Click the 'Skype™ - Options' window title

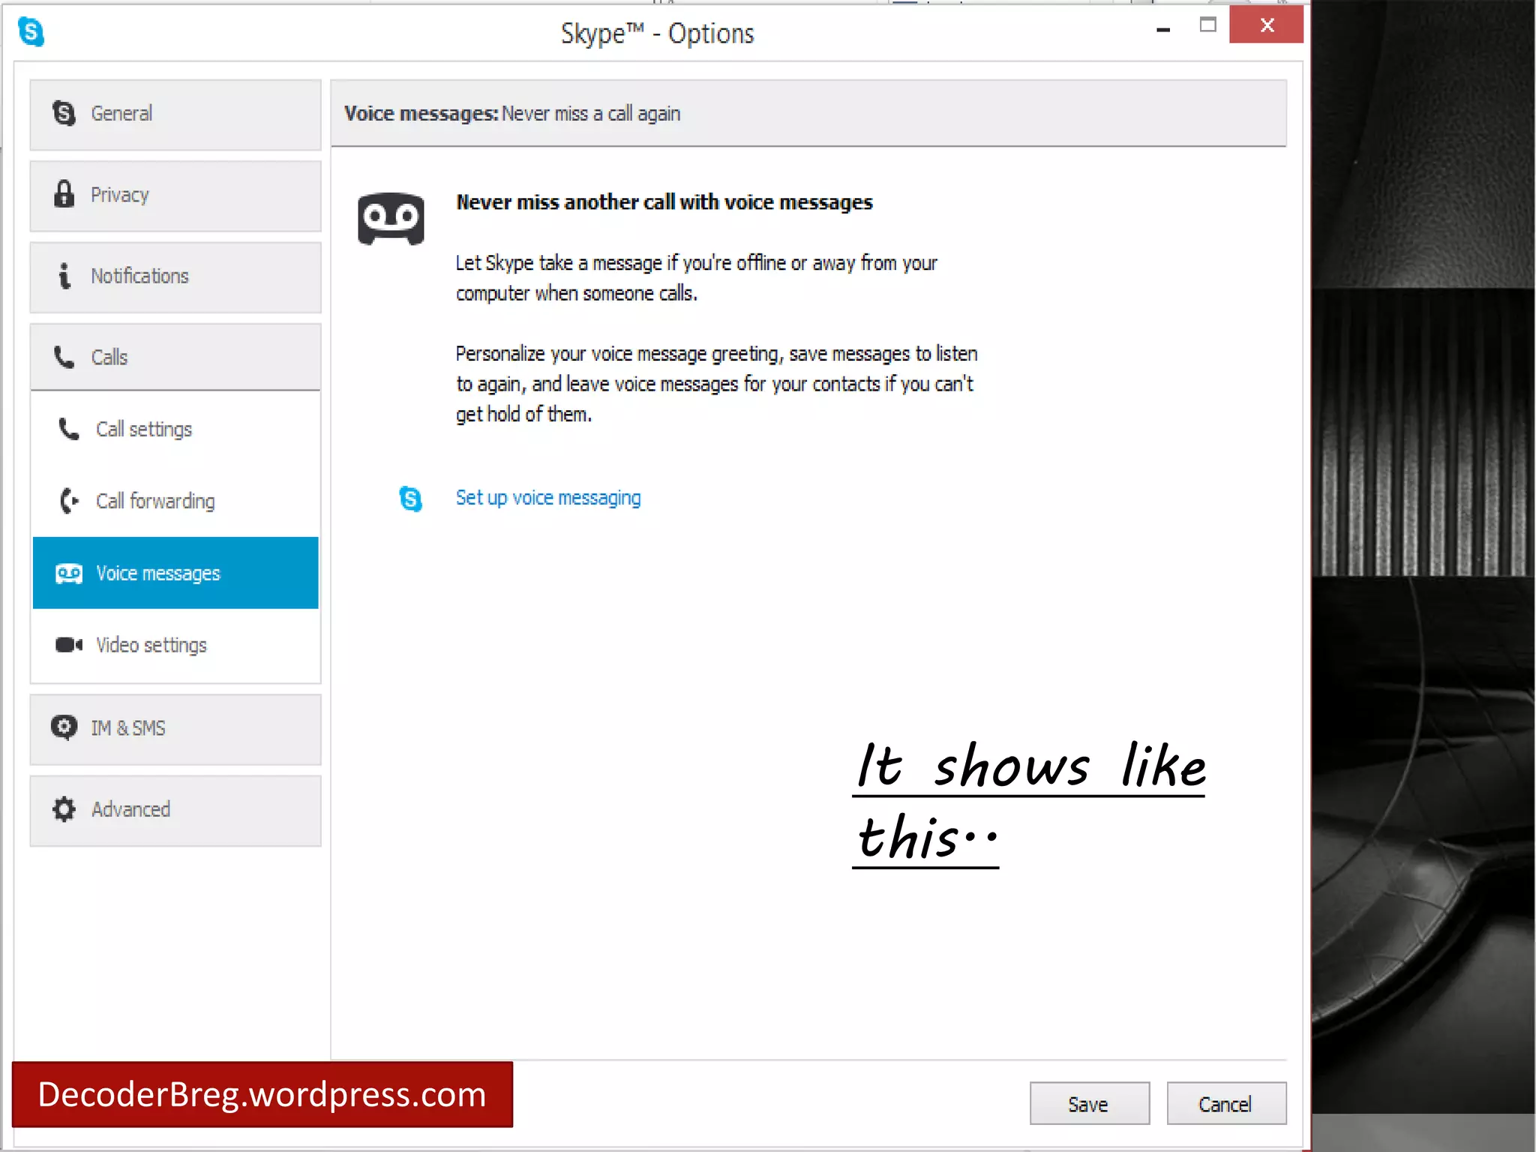(x=658, y=34)
